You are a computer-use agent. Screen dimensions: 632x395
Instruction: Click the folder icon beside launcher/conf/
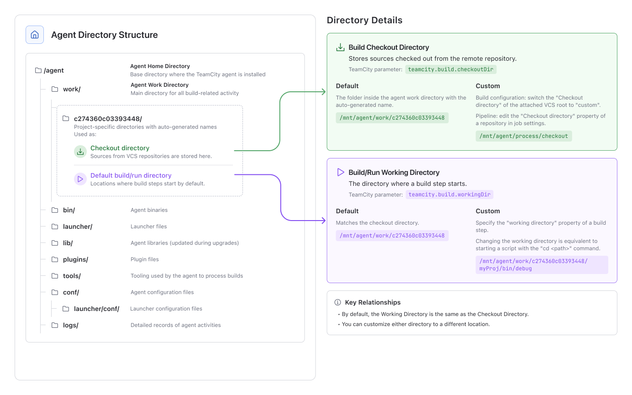(x=66, y=309)
